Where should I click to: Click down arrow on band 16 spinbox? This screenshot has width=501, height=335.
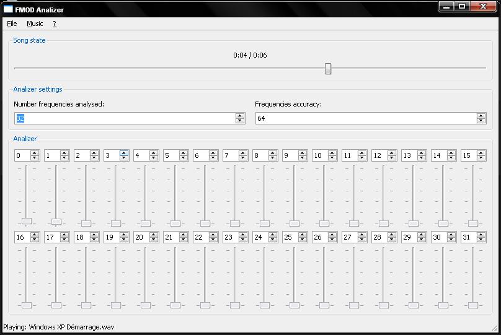coord(35,240)
